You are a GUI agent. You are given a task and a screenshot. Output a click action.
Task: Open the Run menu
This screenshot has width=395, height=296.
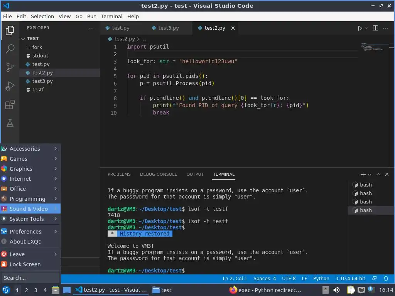point(92,16)
